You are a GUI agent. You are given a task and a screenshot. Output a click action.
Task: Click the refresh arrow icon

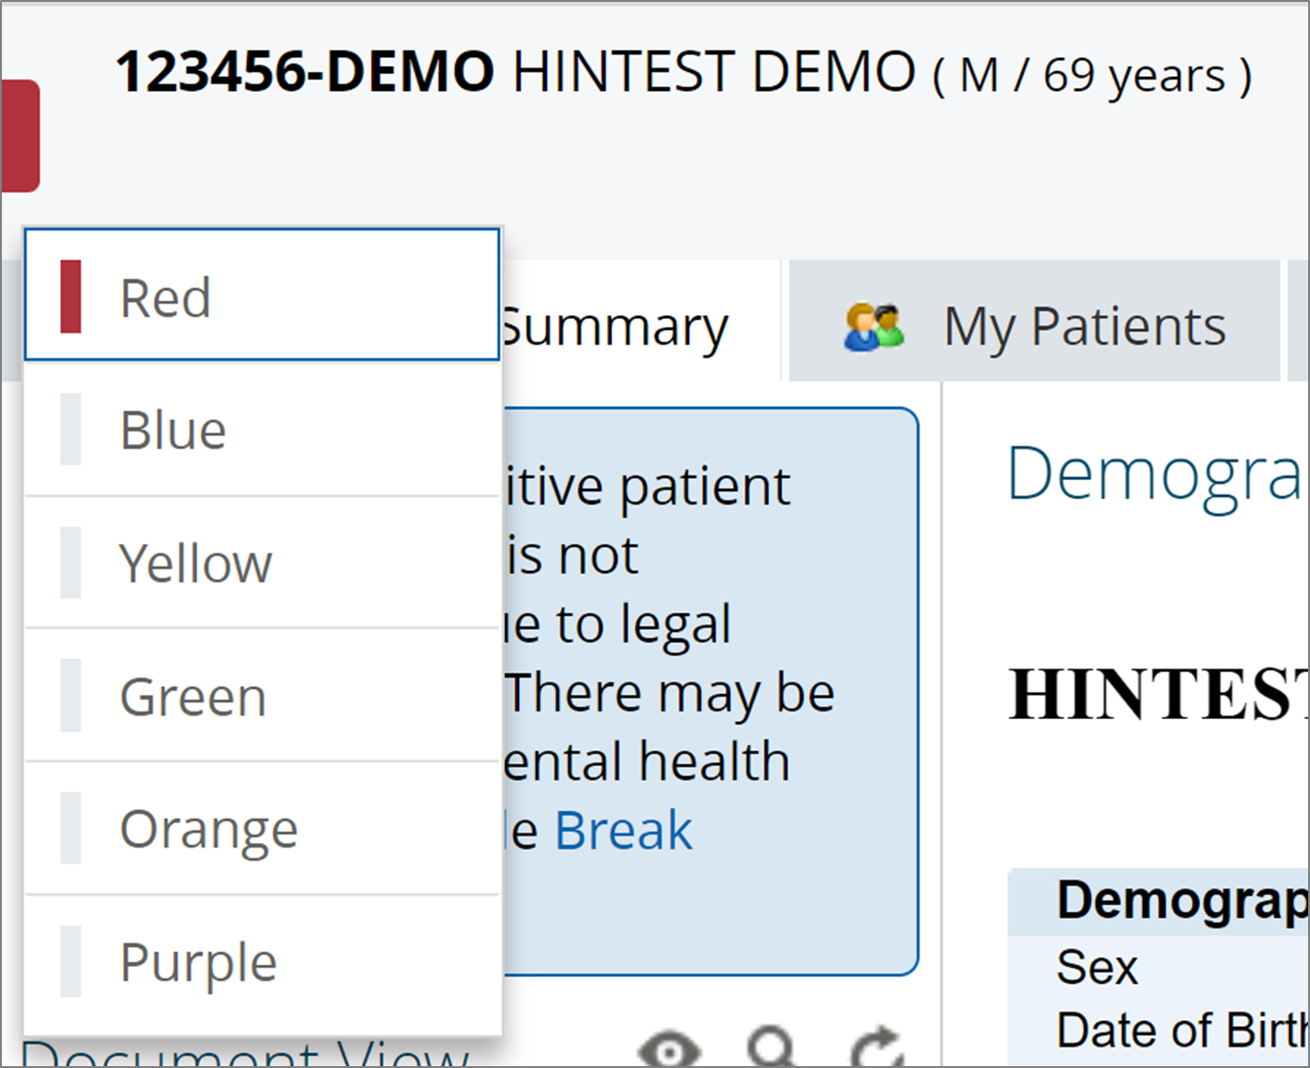coord(876,1046)
